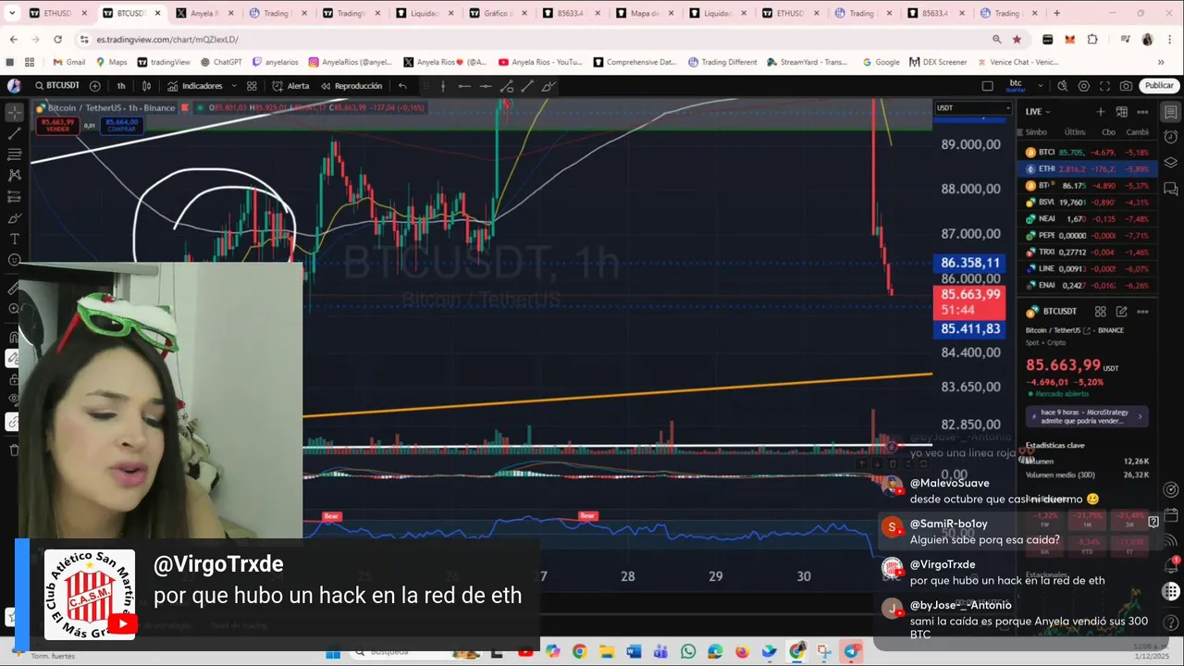Open the alerts clock panel icon
1184x666 pixels.
point(1171,138)
